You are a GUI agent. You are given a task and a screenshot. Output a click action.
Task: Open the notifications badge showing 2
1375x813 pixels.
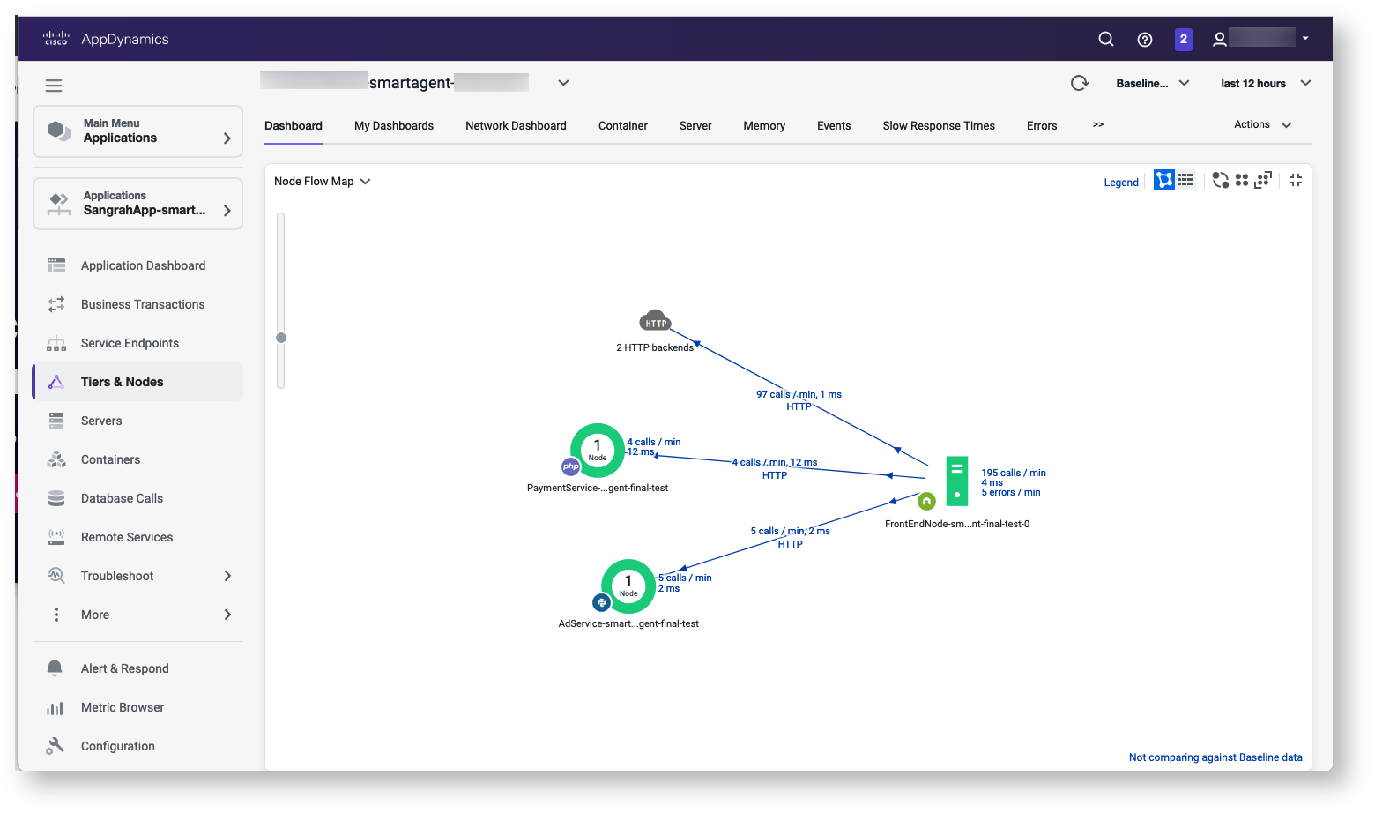coord(1184,39)
